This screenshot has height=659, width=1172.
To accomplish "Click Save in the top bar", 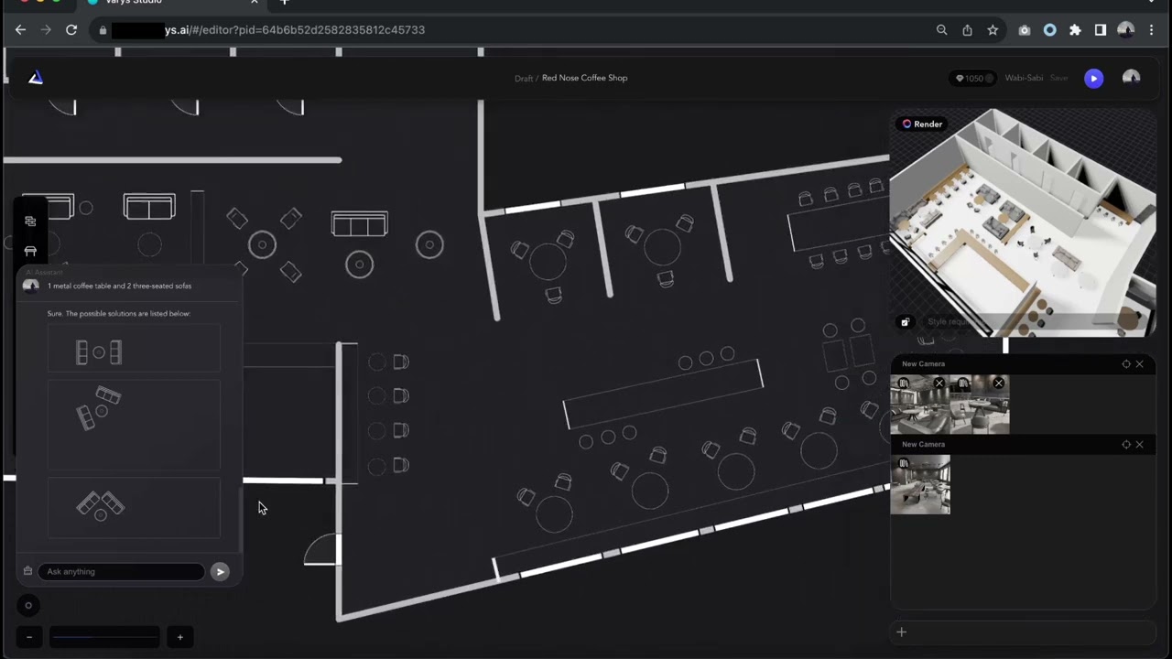I will (x=1058, y=79).
